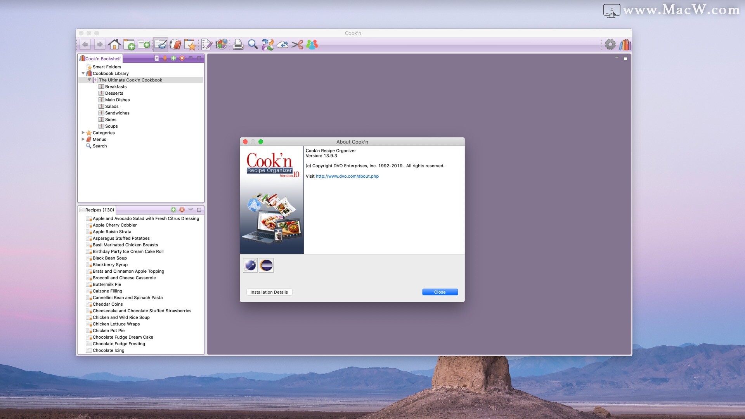Click the Print icon
745x419 pixels.
click(x=238, y=45)
